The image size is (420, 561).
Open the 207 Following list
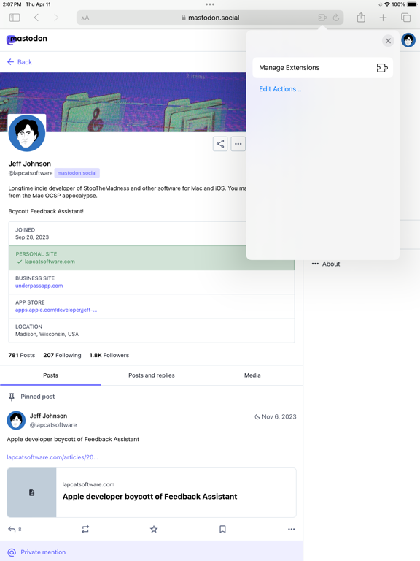tap(62, 355)
